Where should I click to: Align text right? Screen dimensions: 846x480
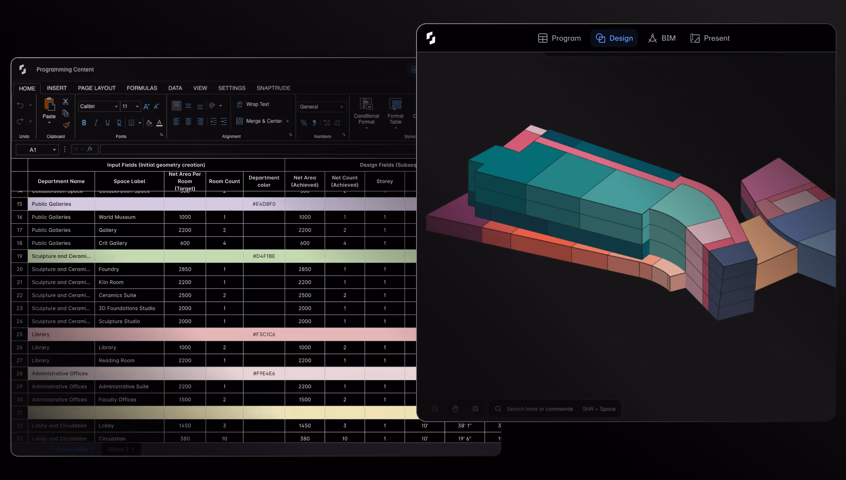(200, 122)
